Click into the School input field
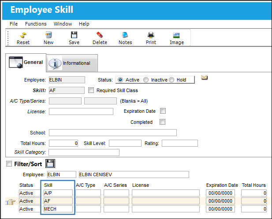 [x=113, y=133]
